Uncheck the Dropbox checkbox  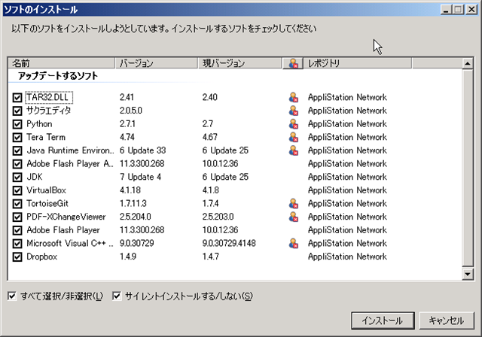(x=17, y=257)
